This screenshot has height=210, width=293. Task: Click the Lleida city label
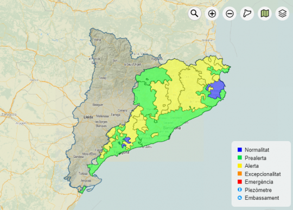pos(88,117)
